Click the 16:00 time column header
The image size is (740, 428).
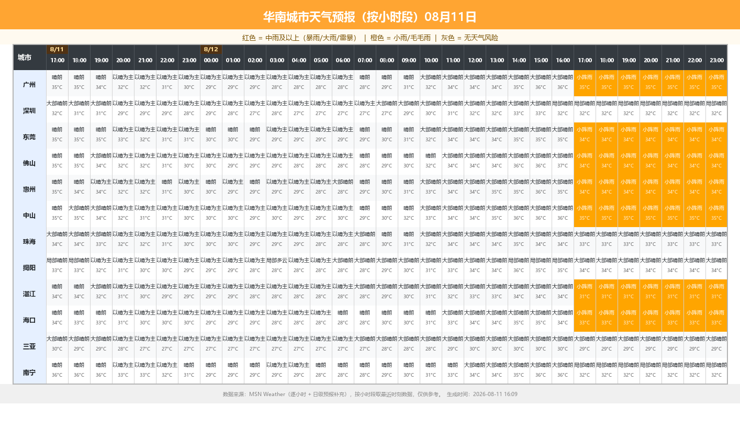[x=563, y=60]
